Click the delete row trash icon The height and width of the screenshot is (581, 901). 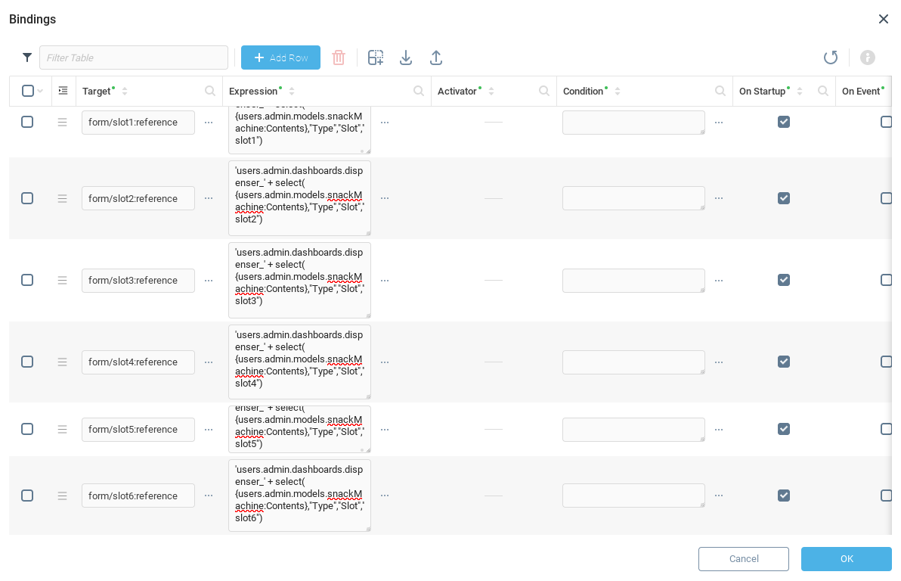click(x=339, y=57)
